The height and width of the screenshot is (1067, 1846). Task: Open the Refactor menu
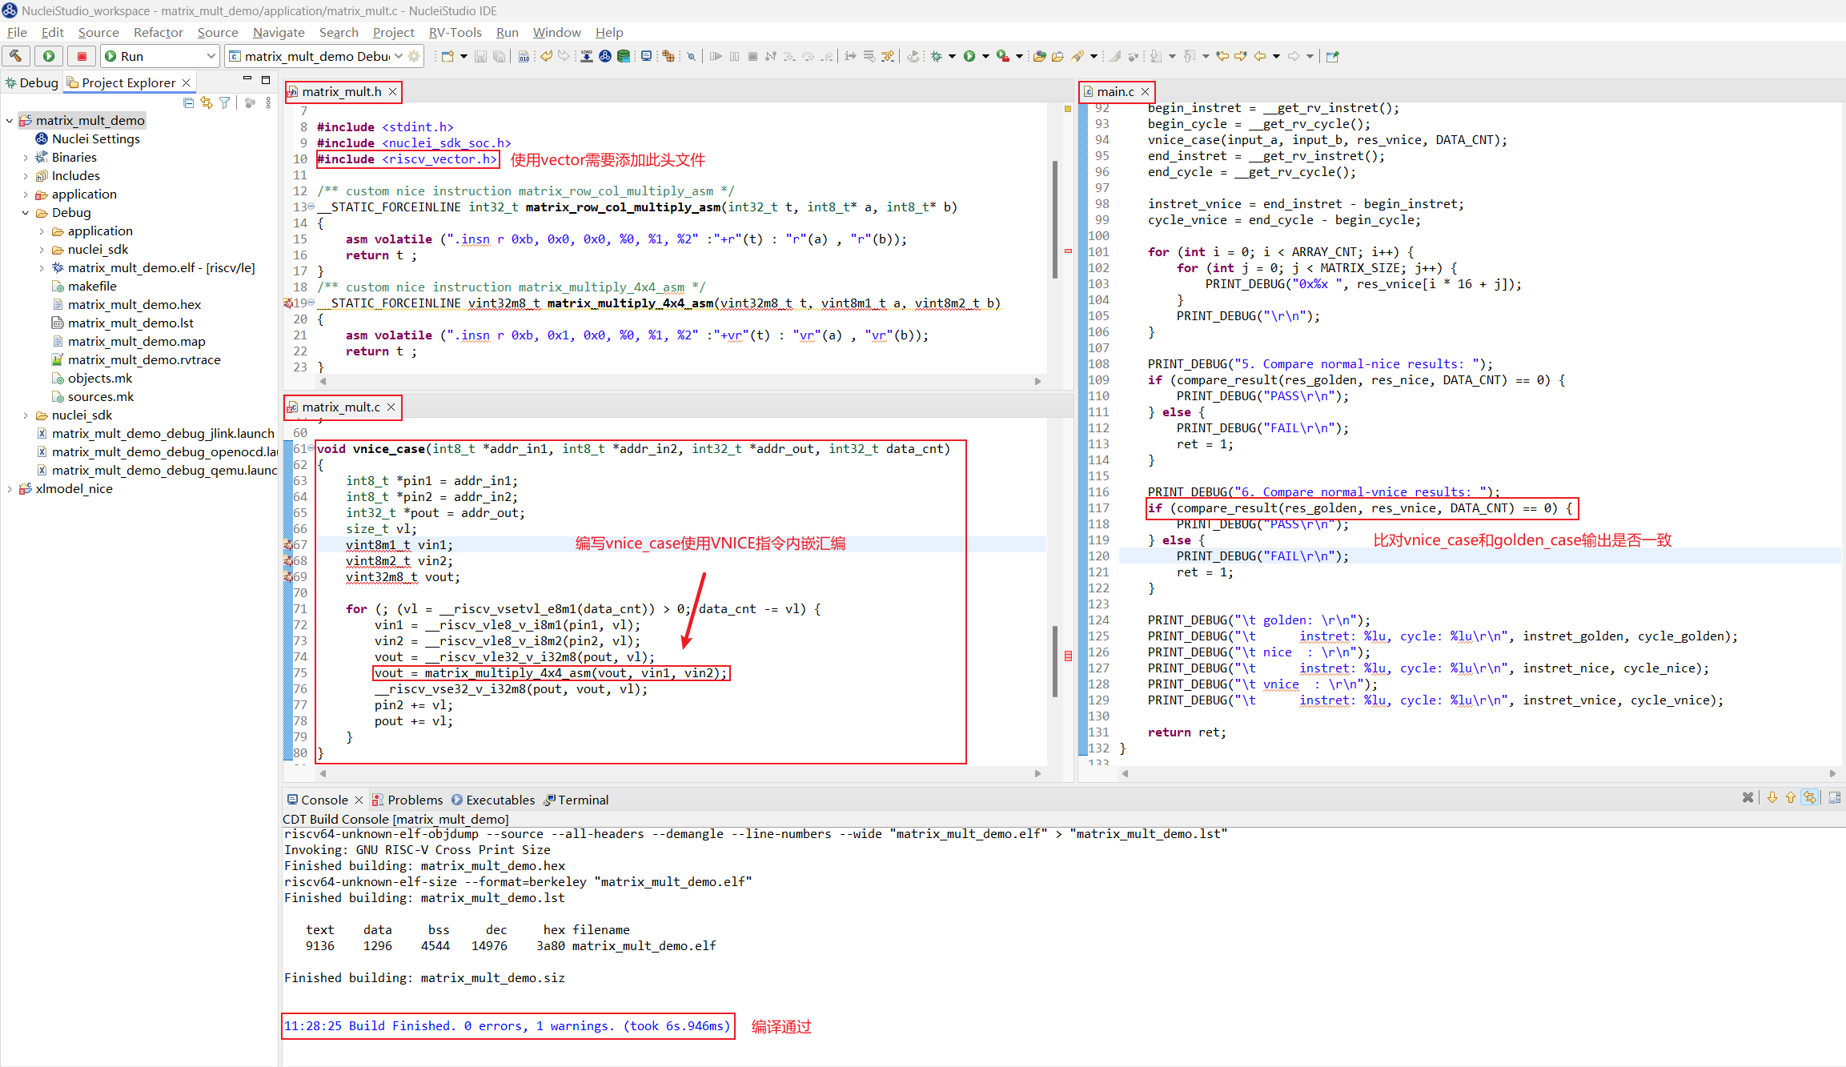pyautogui.click(x=159, y=32)
